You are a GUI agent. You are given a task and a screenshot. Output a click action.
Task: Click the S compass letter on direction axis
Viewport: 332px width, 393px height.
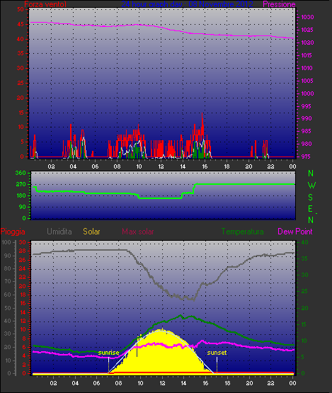pyautogui.click(x=311, y=198)
